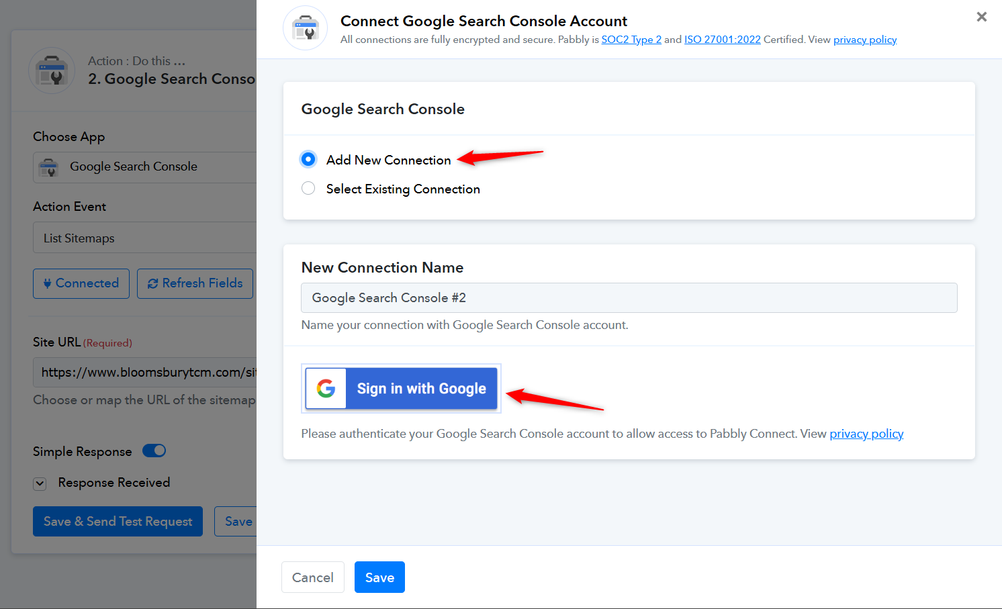Click the small icon in Choose App field
This screenshot has width=1002, height=609.
coord(48,167)
